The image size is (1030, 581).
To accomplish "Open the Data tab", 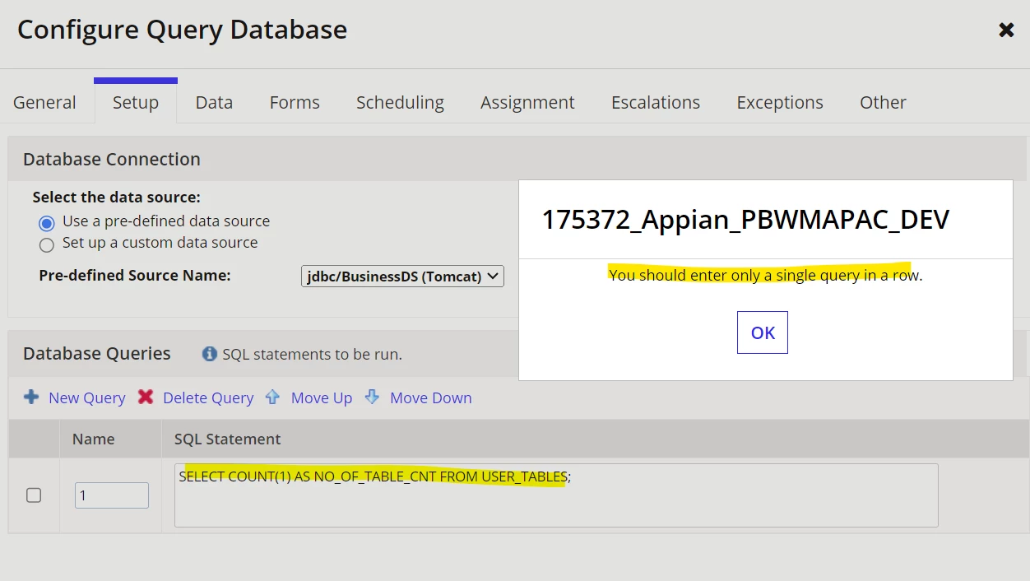I will click(x=214, y=102).
